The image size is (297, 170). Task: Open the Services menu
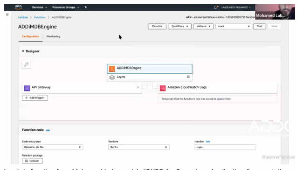pyautogui.click(x=39, y=7)
